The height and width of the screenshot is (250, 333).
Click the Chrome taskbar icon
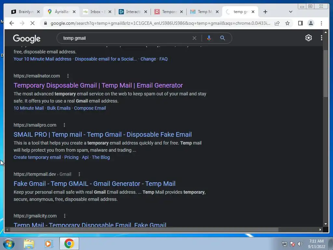tap(69, 243)
